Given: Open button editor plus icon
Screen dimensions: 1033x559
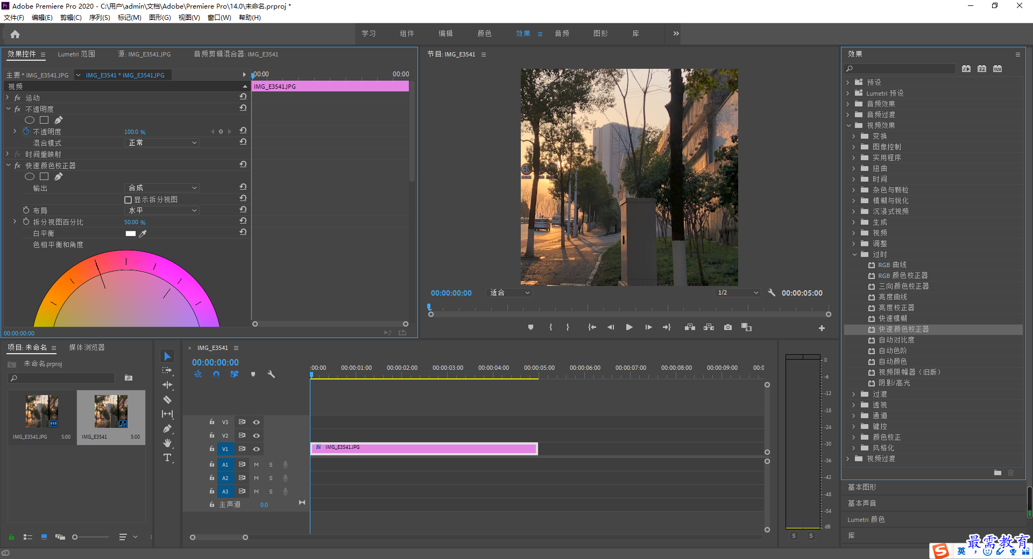Looking at the screenshot, I should [822, 328].
